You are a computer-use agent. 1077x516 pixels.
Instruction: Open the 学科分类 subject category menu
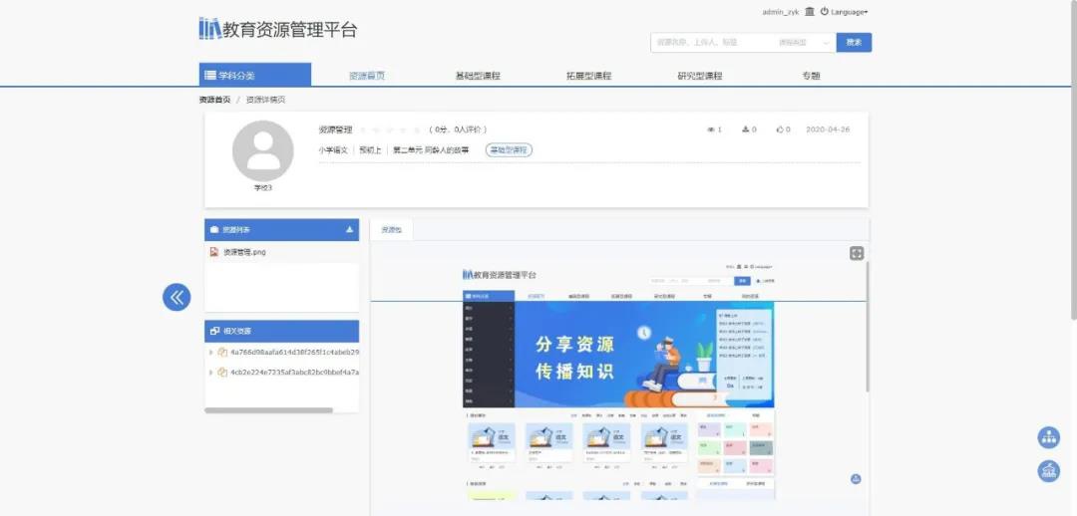[x=255, y=75]
